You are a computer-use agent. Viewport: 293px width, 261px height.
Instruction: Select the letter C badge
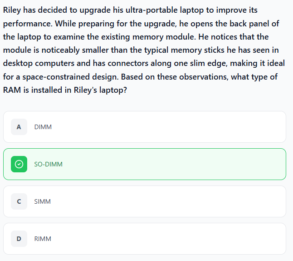[19, 201]
